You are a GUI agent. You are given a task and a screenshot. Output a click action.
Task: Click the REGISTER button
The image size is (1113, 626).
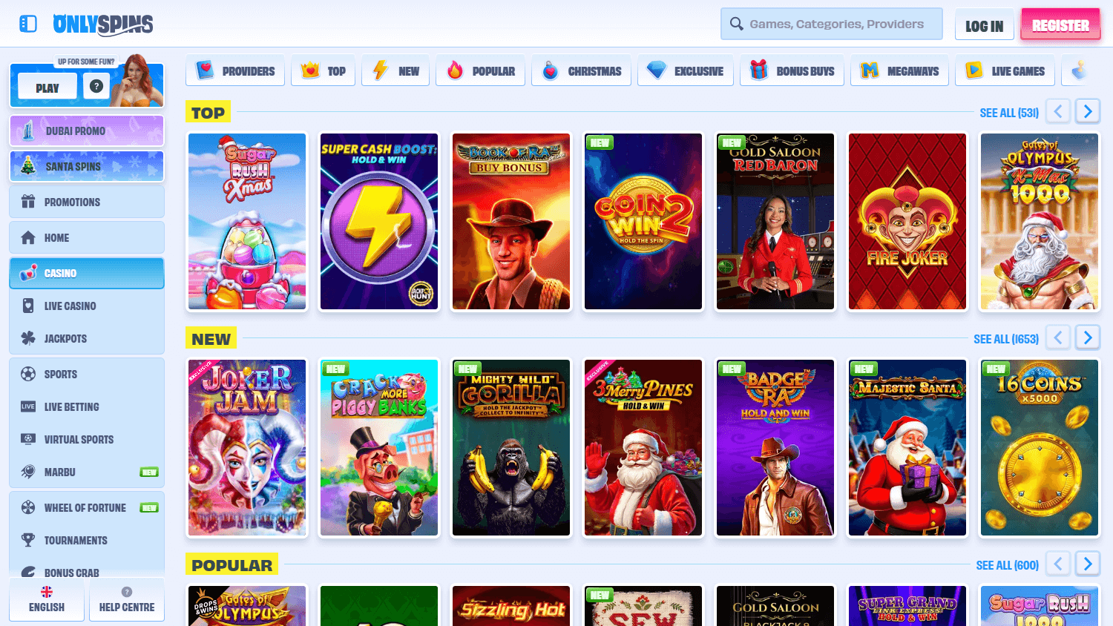click(x=1060, y=24)
